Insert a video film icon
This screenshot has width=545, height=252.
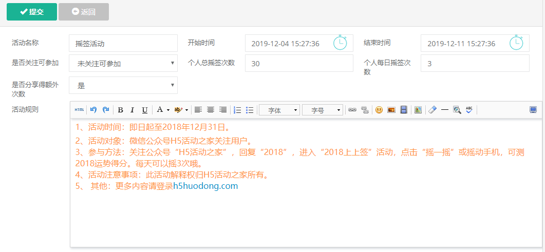pos(403,110)
